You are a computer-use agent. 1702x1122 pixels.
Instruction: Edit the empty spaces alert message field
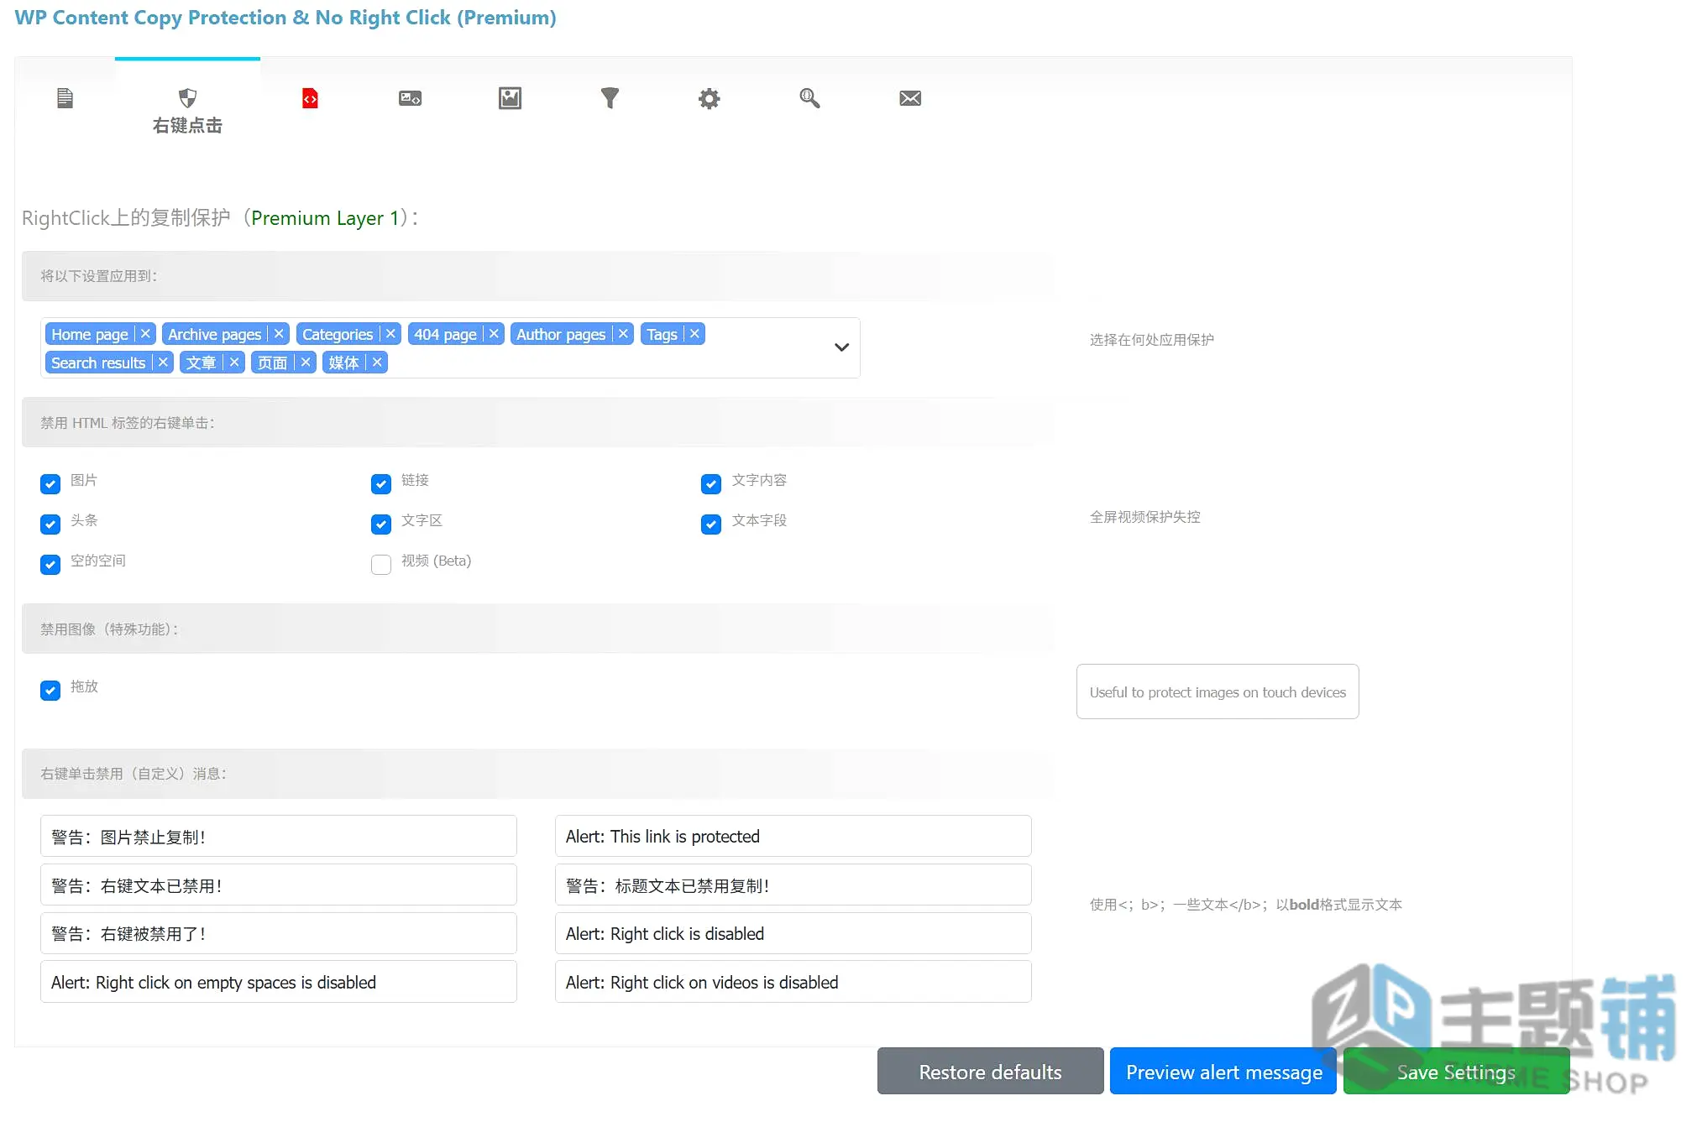(x=279, y=982)
